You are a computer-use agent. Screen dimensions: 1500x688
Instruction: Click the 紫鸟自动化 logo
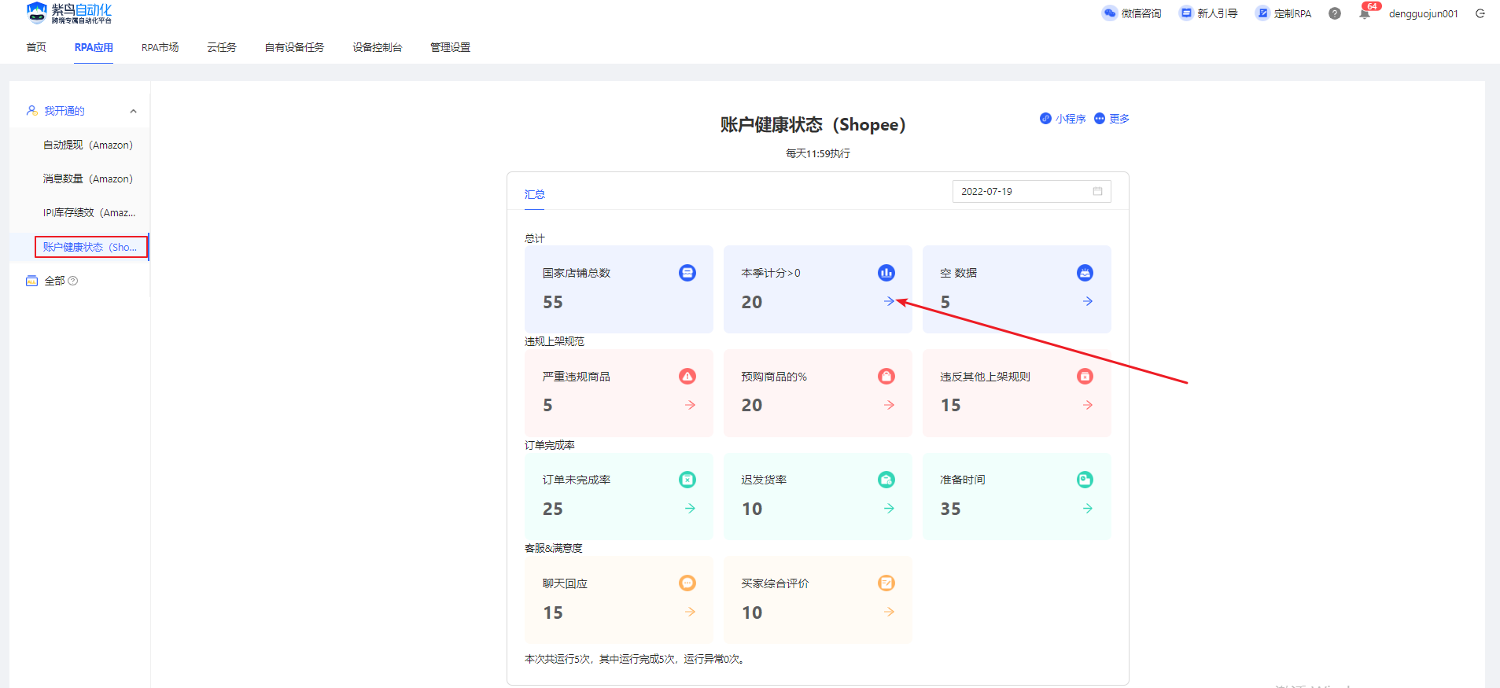pyautogui.click(x=68, y=13)
